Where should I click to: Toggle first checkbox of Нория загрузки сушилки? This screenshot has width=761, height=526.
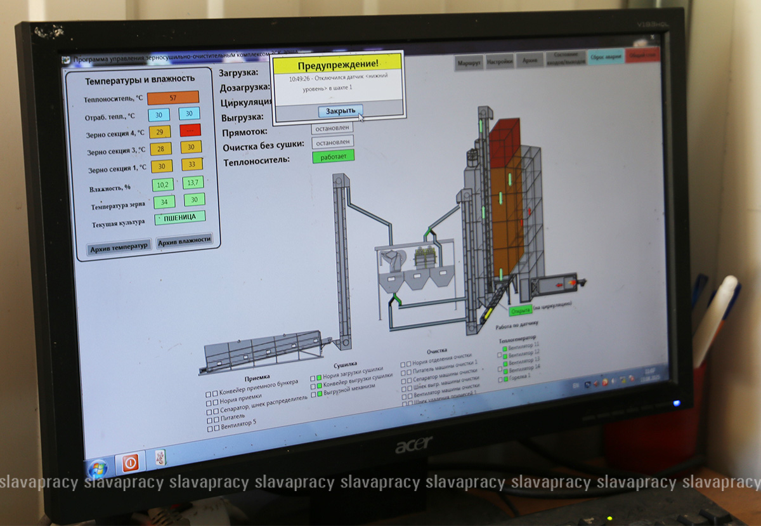coord(313,378)
